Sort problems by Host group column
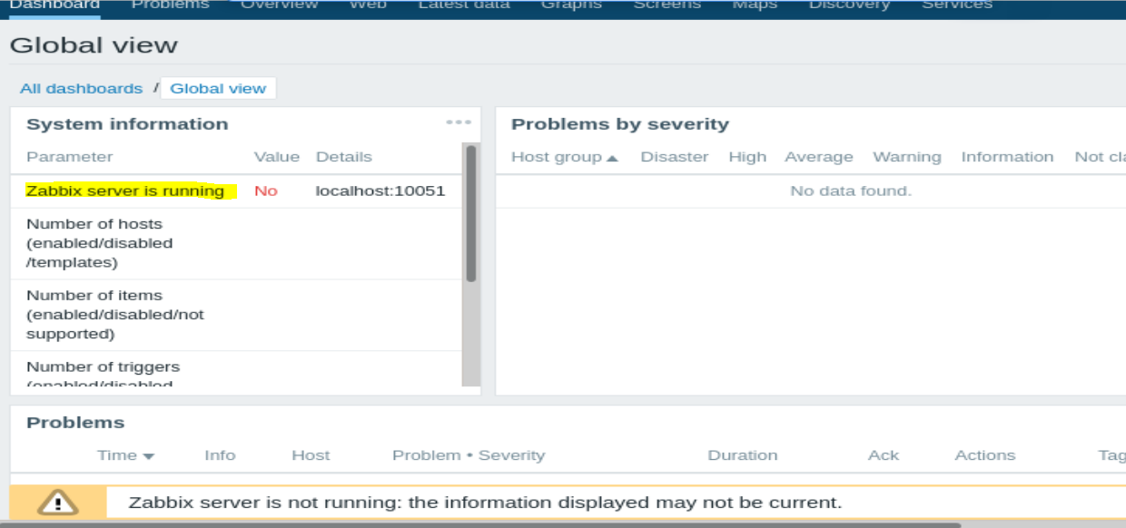 (564, 157)
